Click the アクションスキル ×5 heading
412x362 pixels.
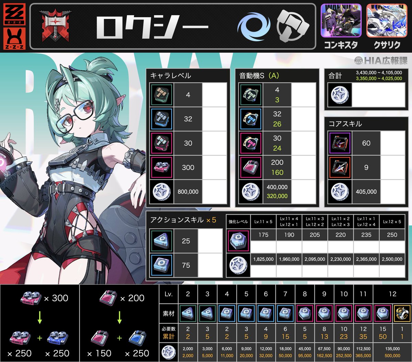(x=183, y=220)
